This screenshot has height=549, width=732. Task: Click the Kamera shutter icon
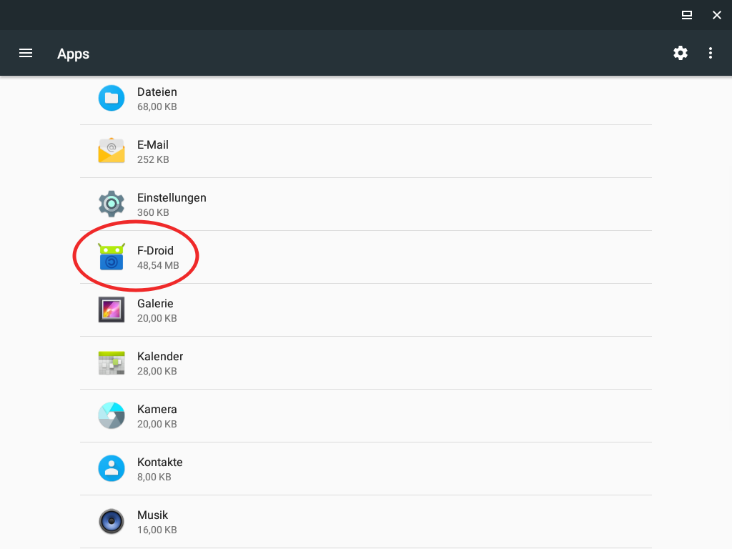tap(112, 415)
